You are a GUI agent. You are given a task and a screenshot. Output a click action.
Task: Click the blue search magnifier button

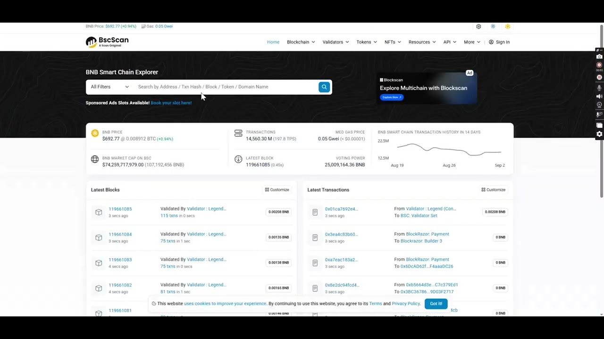point(324,87)
